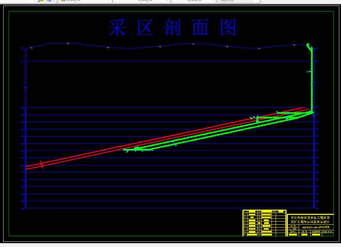Select title block text 华北科技学院安全工程学院
The width and height of the screenshot is (341, 247).
click(310, 217)
